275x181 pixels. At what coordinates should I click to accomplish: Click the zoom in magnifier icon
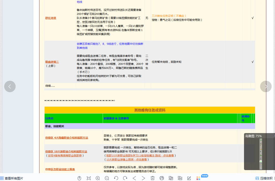(98, 178)
